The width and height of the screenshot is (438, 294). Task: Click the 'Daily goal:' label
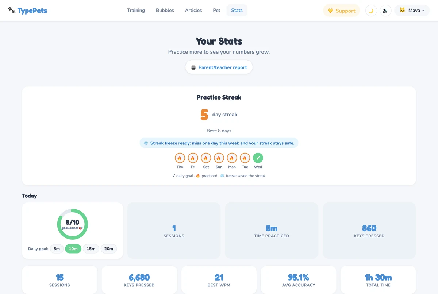(38, 249)
